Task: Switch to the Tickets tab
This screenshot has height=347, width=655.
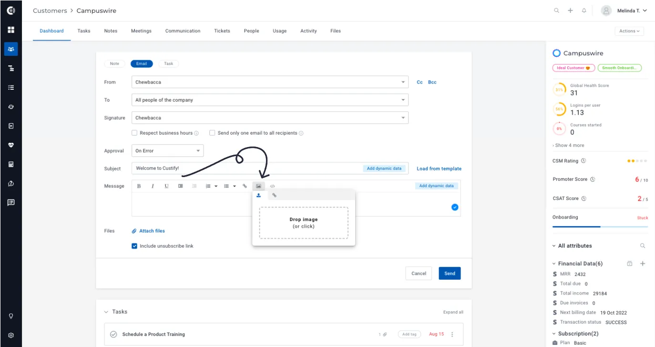Action: [222, 31]
